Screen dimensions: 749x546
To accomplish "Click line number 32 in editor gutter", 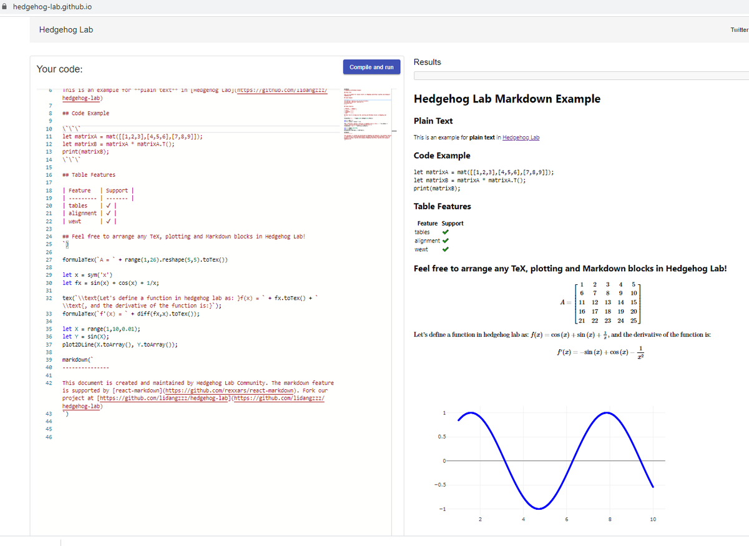I will pos(49,299).
